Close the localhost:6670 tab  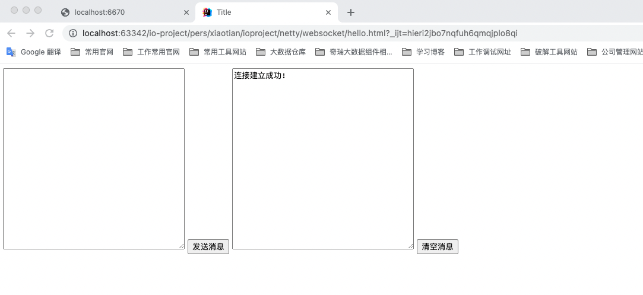tap(186, 12)
